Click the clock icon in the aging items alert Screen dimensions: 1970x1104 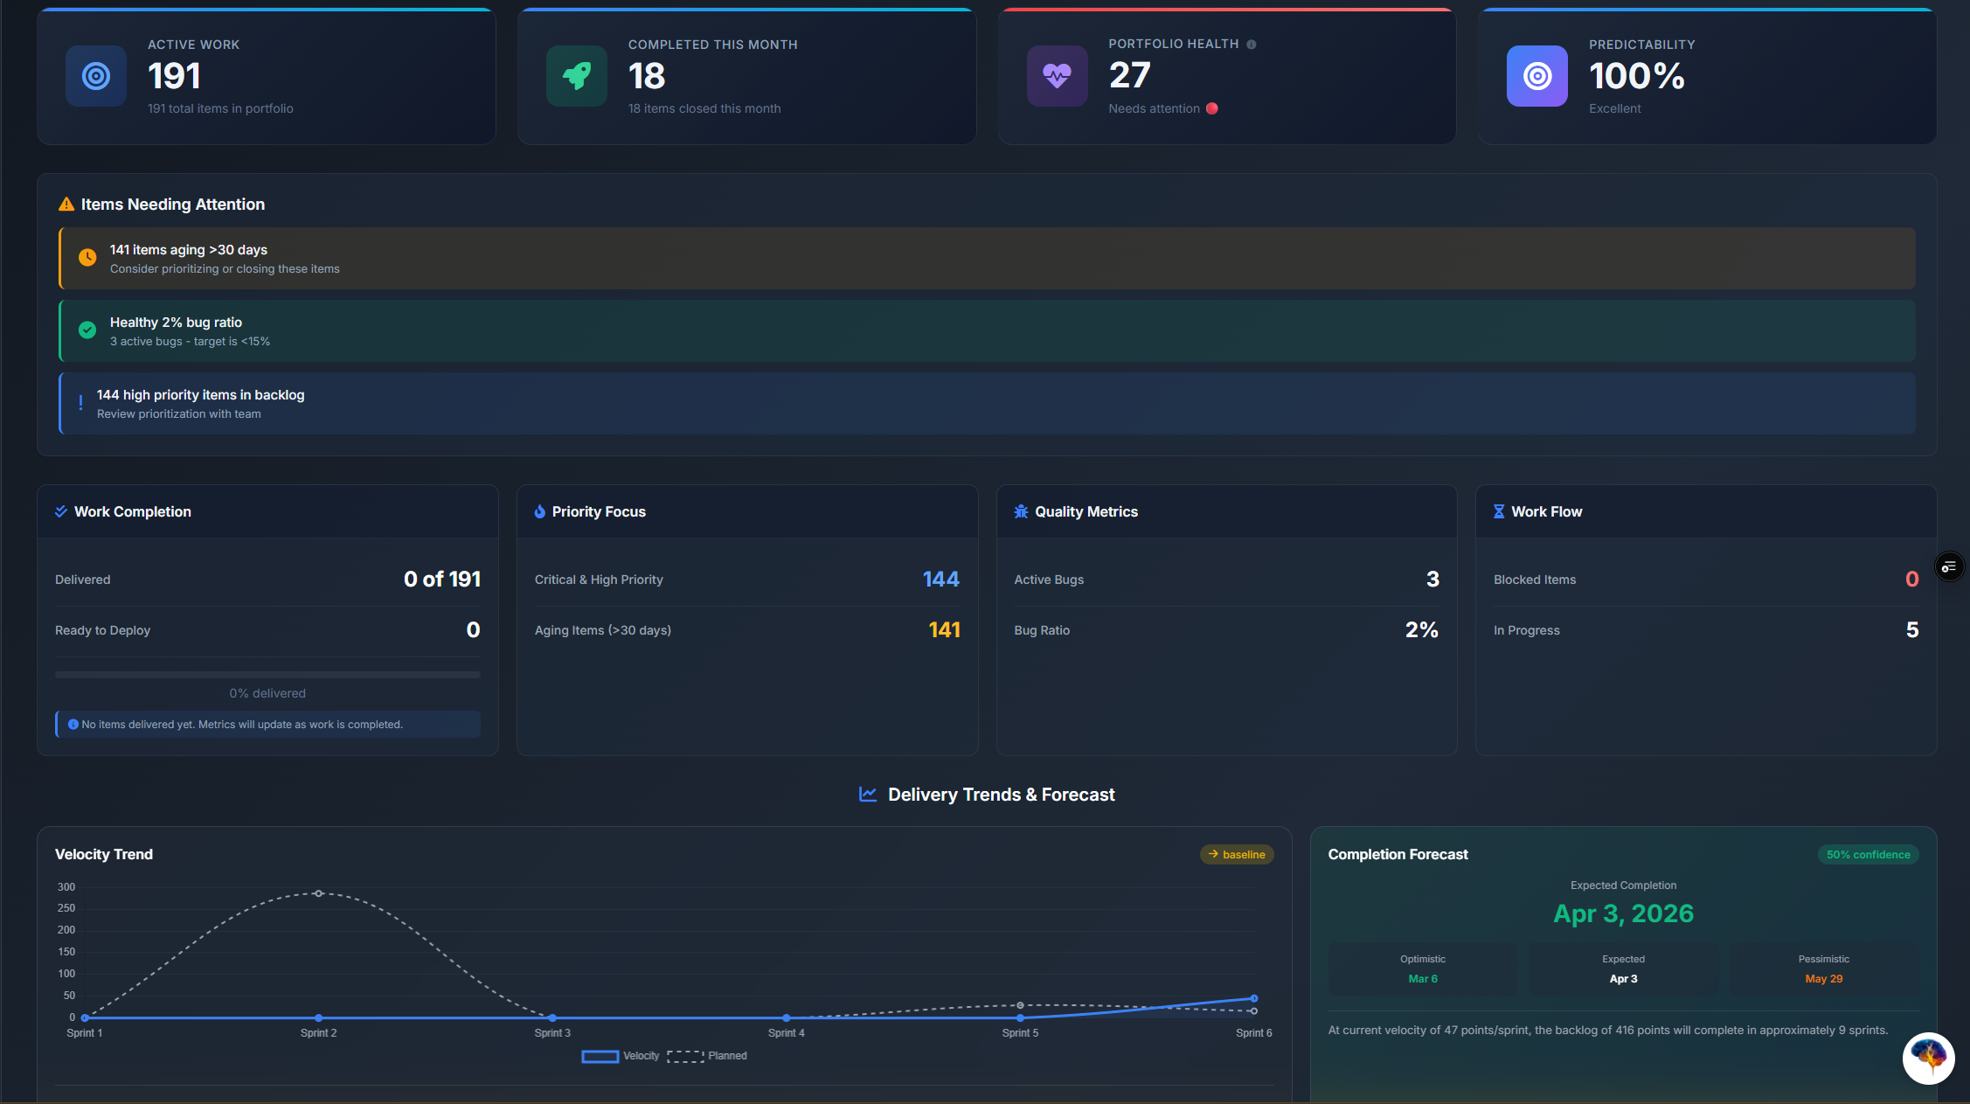click(x=87, y=257)
